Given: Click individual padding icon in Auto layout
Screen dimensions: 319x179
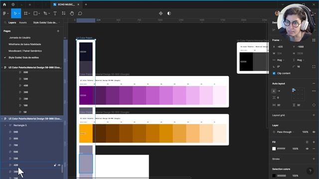Looking at the screenshot, I should pyautogui.click(x=314, y=105).
